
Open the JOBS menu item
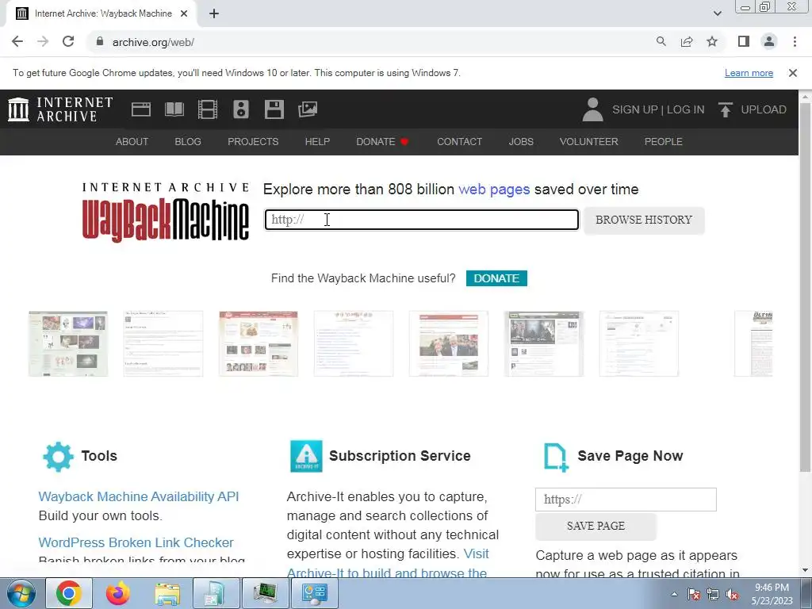tap(521, 141)
